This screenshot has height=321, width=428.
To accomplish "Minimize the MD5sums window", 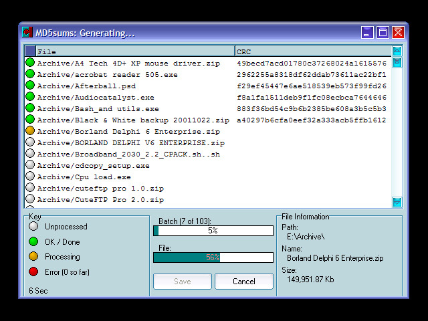I will point(367,32).
